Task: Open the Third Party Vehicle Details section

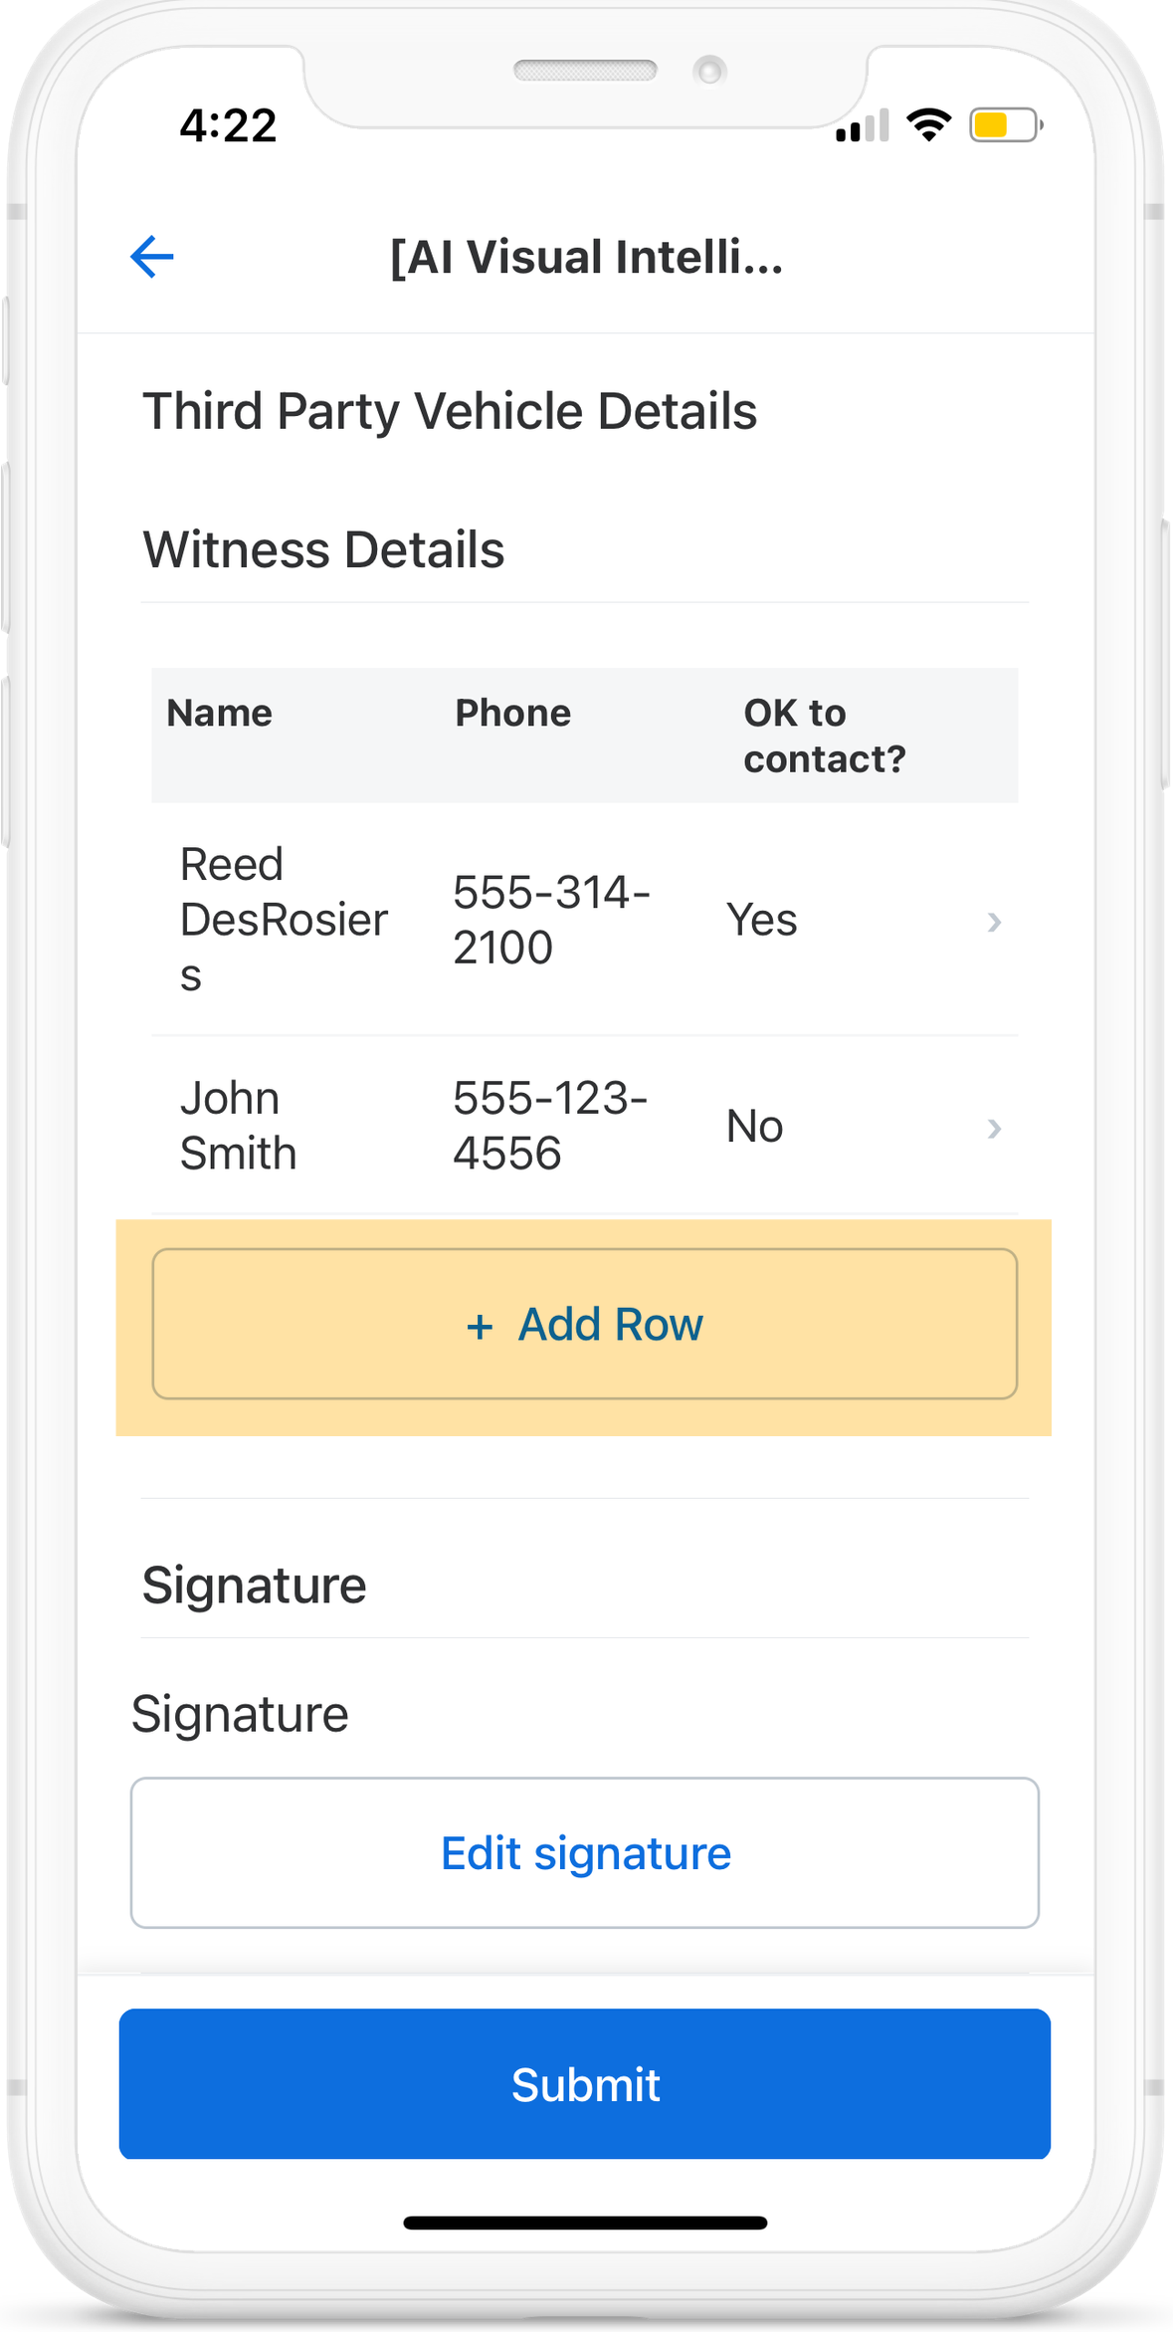Action: click(450, 411)
